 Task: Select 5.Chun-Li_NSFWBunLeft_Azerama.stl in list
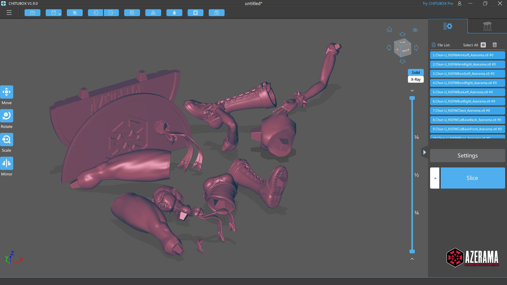coord(467,92)
